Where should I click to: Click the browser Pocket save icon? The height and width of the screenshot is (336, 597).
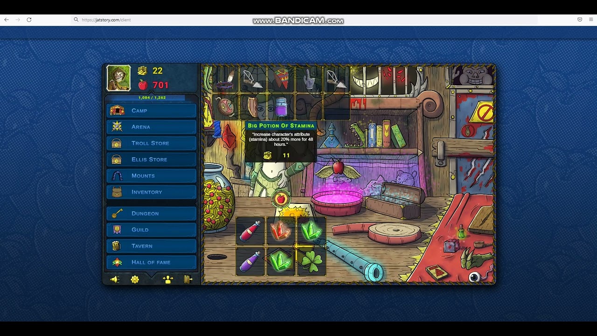pos(580,20)
